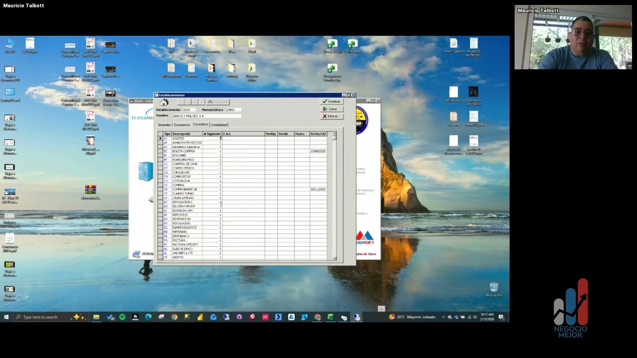The image size is (637, 358).
Task: Open the Documentos tab
Action: [x=182, y=125]
